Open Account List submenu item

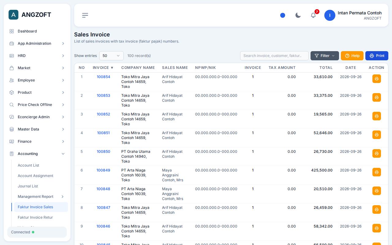(x=41, y=165)
